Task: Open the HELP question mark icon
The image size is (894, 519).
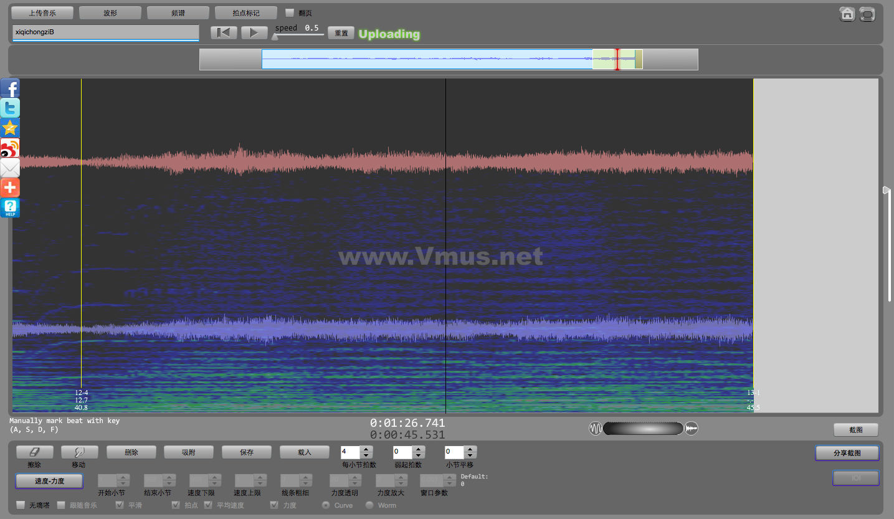Action: tap(10, 207)
